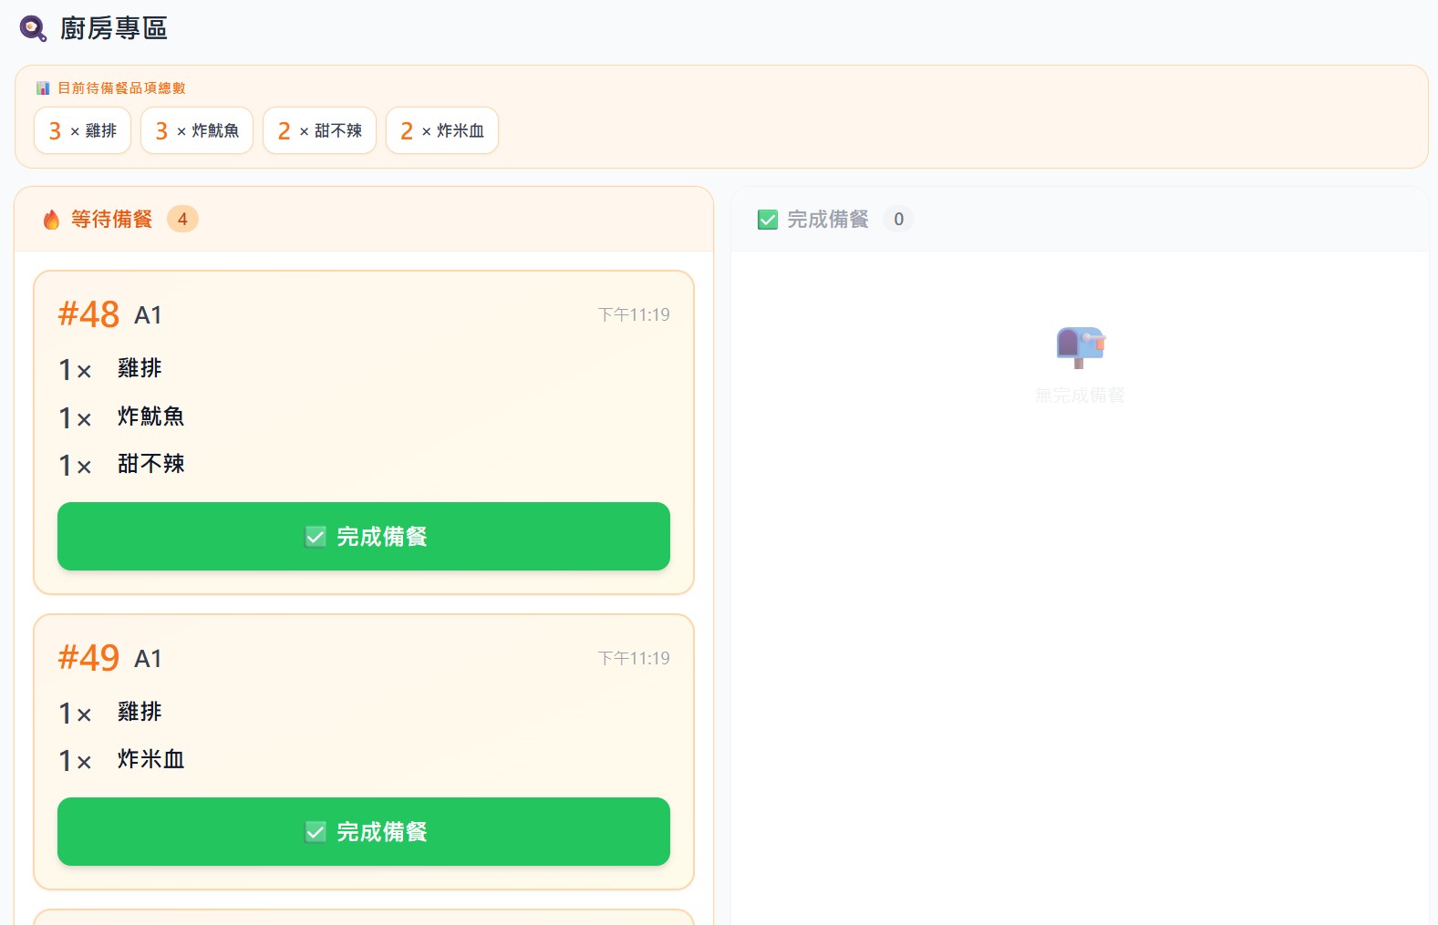
Task: Select the 3 × 雞排 summary chip
Action: pos(83,130)
